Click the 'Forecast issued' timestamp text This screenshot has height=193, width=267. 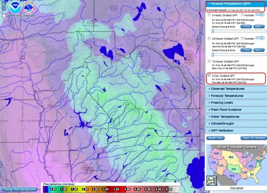(233, 10)
